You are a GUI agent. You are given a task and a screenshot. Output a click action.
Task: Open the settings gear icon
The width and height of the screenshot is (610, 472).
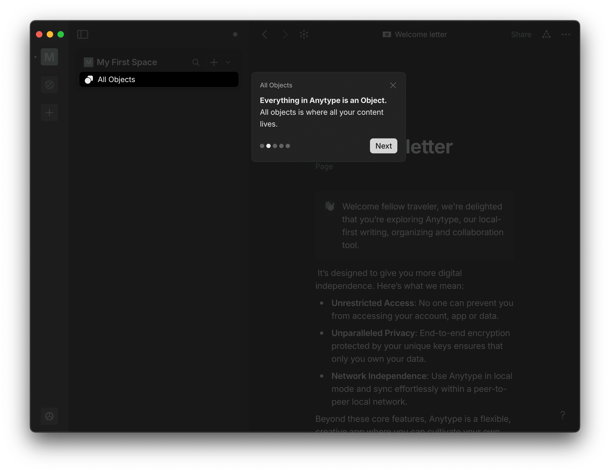click(49, 416)
